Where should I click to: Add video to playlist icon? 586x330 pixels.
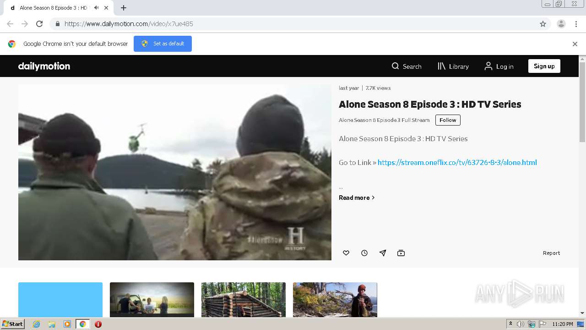pos(401,253)
